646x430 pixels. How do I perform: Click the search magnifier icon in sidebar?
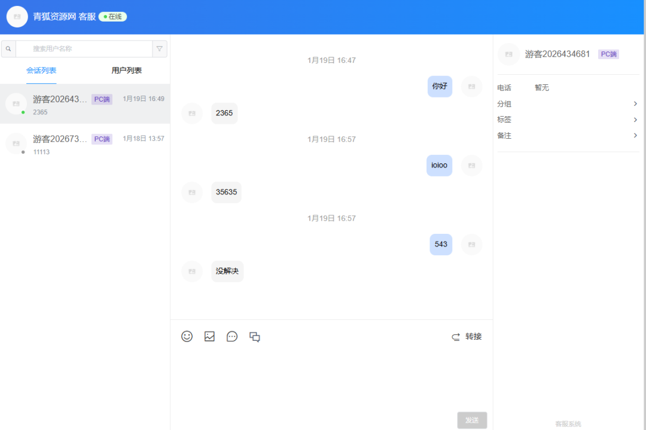point(8,48)
